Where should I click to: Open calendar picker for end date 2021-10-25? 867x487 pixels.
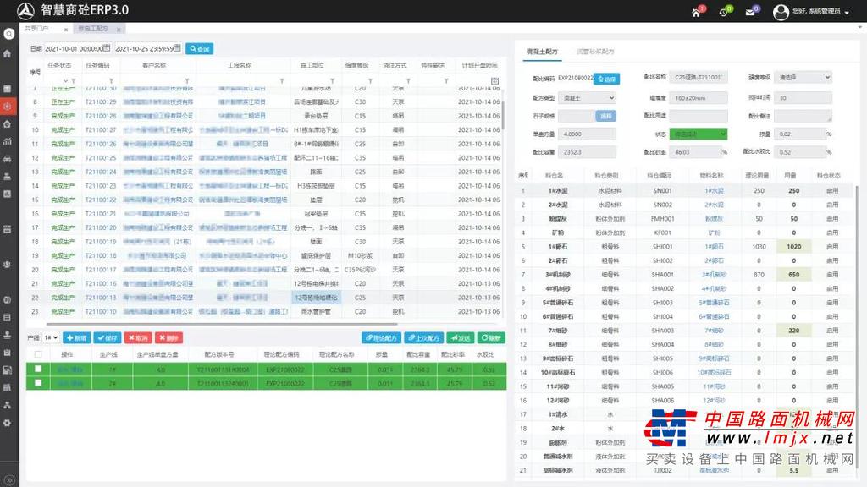click(x=177, y=48)
